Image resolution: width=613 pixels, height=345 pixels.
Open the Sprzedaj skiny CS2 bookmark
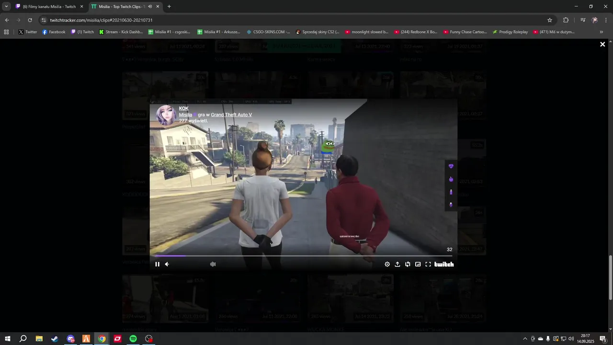(x=318, y=32)
